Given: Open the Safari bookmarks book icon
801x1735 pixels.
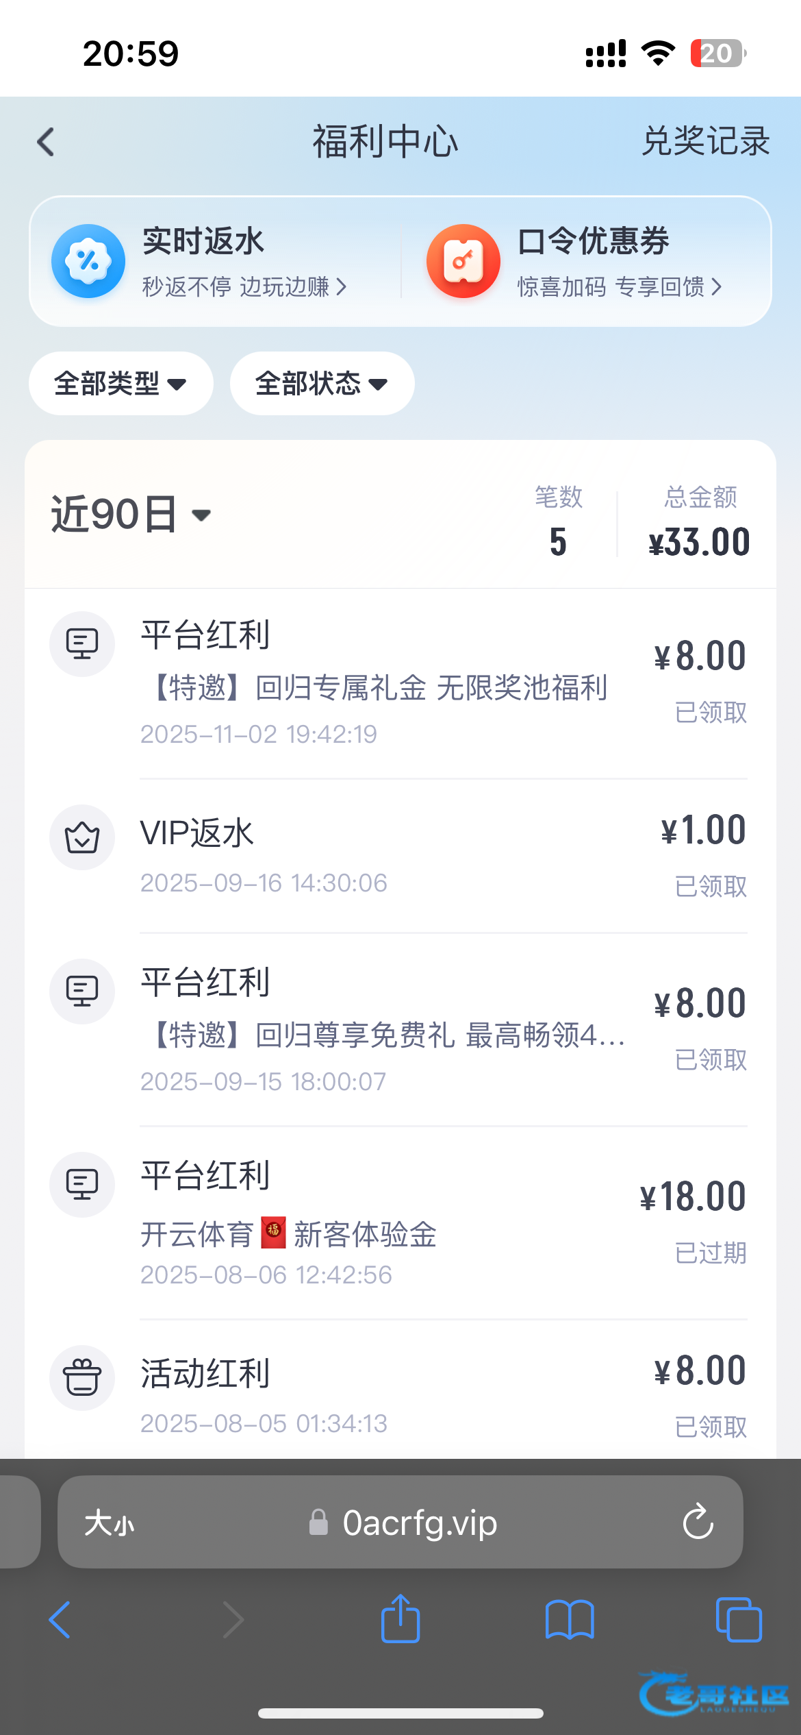Looking at the screenshot, I should pyautogui.click(x=570, y=1620).
